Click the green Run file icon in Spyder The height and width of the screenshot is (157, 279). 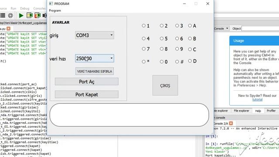pos(21,16)
